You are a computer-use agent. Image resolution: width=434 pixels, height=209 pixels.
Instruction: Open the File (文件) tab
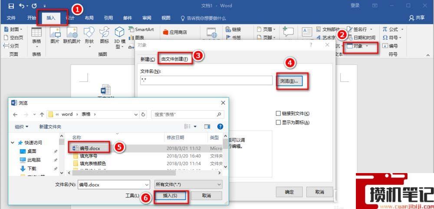[x=11, y=18]
